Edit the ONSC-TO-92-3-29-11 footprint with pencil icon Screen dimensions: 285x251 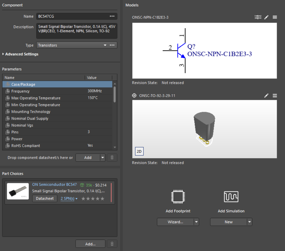point(266,96)
